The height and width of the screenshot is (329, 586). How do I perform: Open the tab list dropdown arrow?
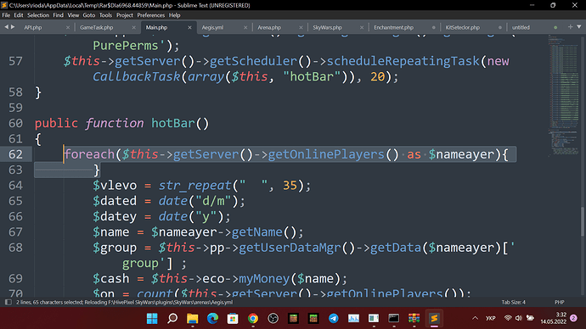[x=579, y=27]
